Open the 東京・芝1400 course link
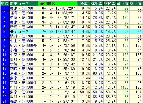Image resolution: width=143 pixels, height=104 pixels. pos(21,8)
